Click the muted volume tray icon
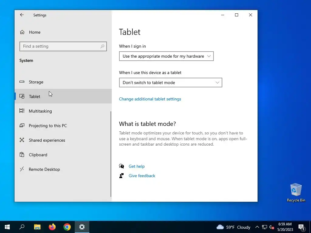Viewport: 311px width, 233px height. coord(272,227)
